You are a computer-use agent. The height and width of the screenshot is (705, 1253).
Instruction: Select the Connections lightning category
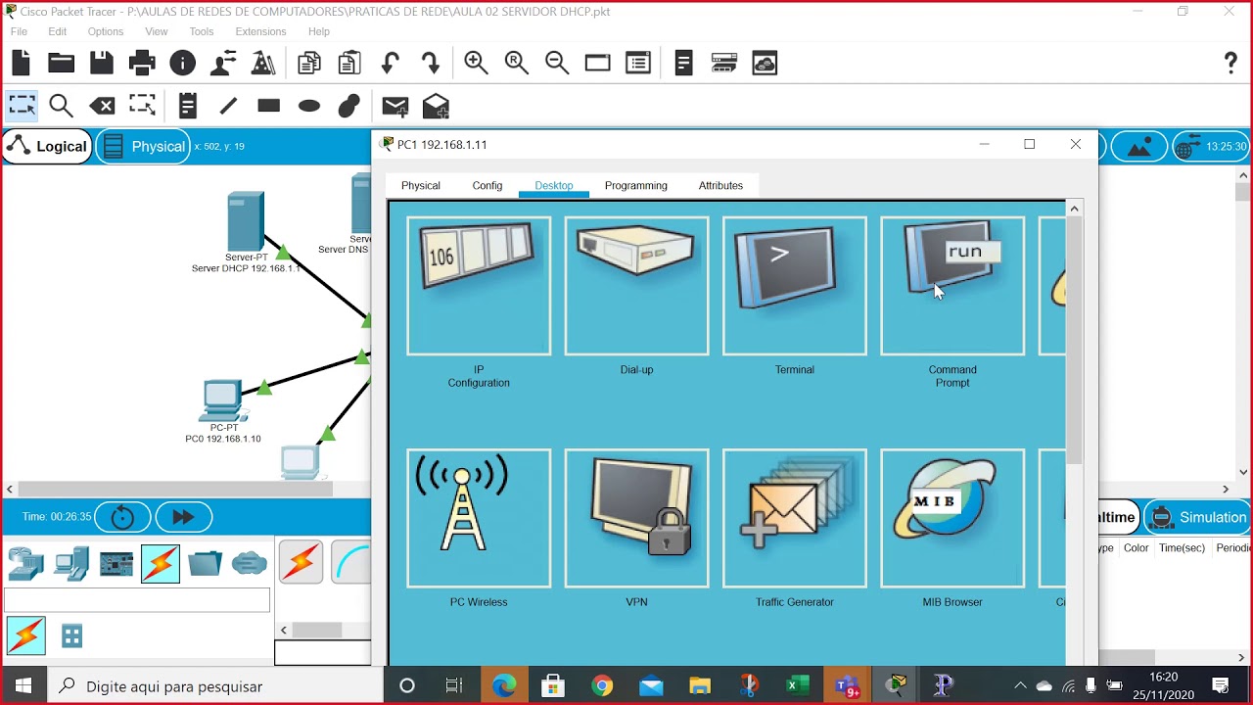tap(161, 564)
